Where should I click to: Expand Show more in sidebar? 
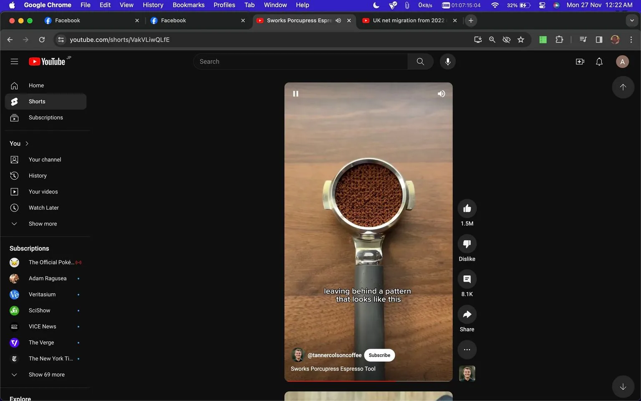click(x=42, y=223)
